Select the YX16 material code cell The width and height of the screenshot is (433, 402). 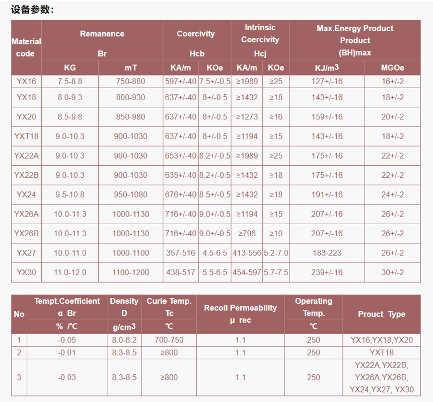[x=26, y=82]
